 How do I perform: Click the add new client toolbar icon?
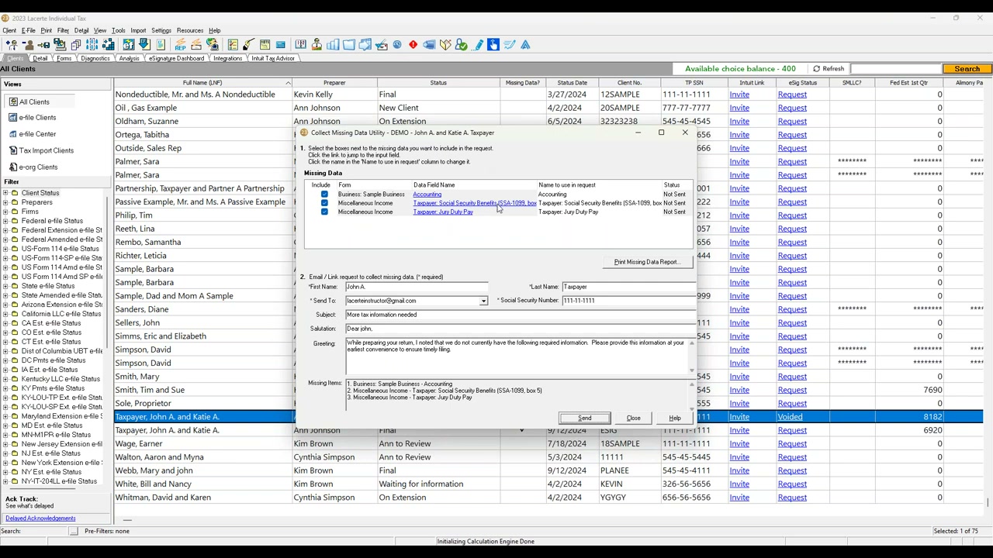click(12, 45)
